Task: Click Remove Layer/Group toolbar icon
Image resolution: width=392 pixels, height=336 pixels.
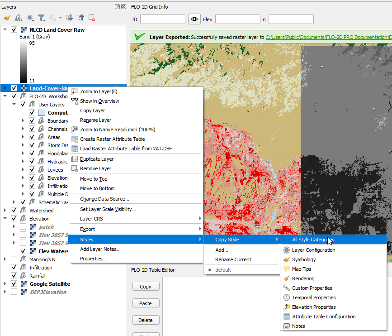Action: (92, 18)
